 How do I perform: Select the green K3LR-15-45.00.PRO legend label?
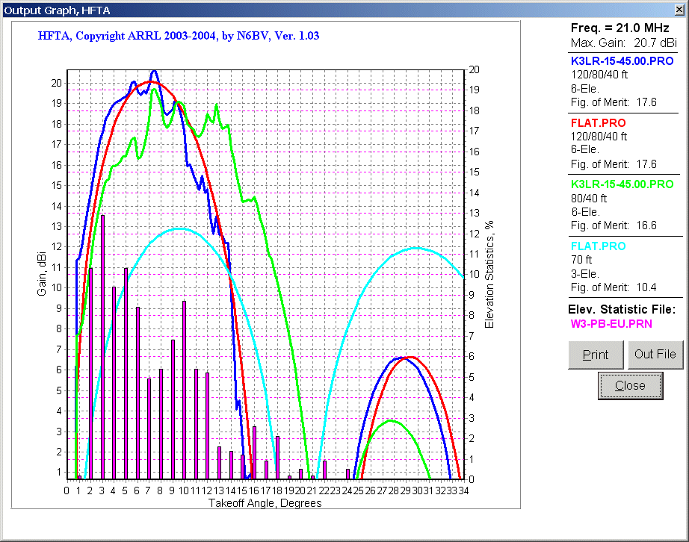click(x=622, y=184)
